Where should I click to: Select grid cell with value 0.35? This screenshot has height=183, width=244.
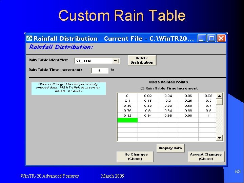(127, 105)
